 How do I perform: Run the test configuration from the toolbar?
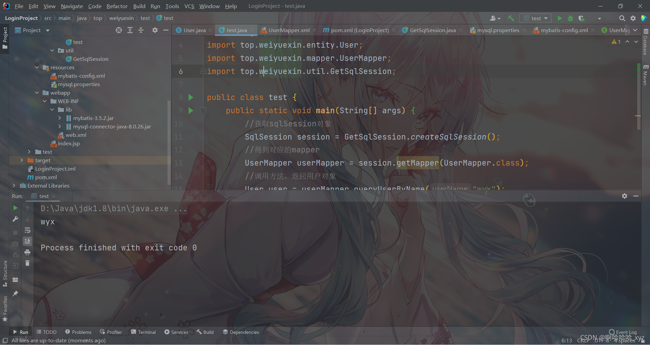tap(560, 18)
